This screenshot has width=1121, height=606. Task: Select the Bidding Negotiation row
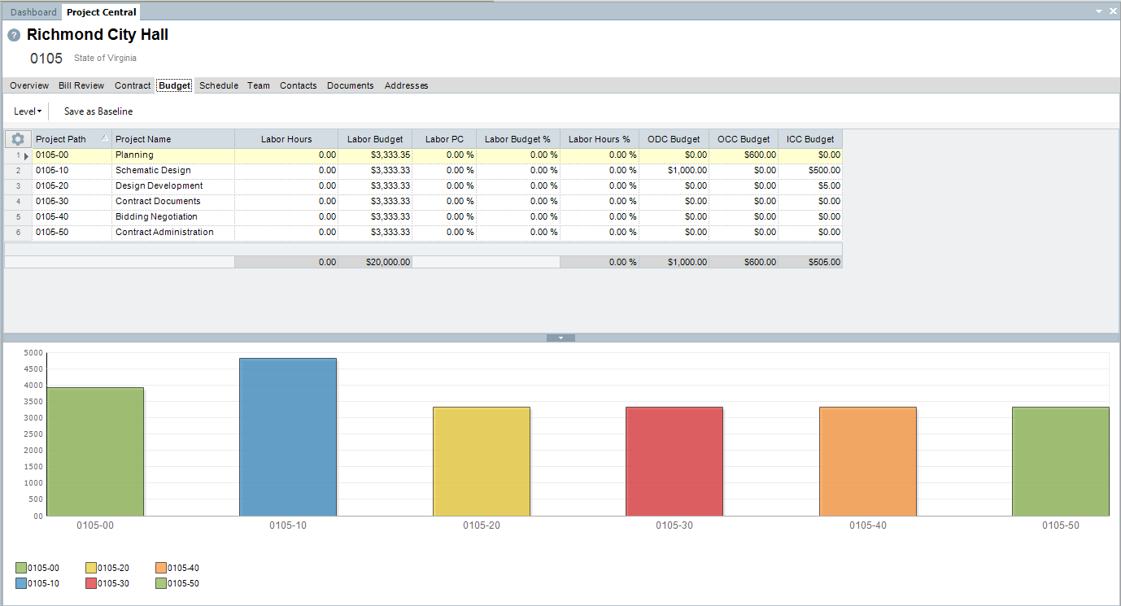point(423,217)
